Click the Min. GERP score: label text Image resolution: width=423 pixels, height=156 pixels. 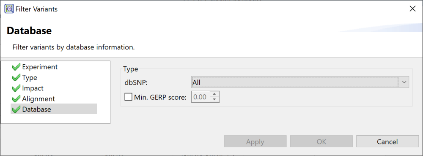pos(160,97)
